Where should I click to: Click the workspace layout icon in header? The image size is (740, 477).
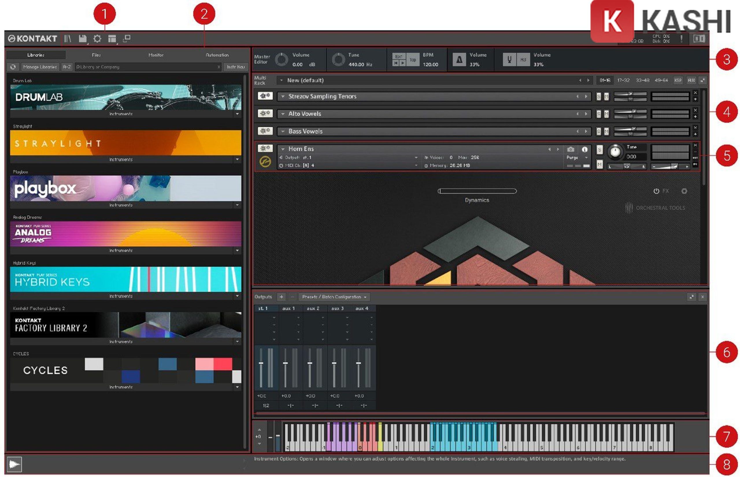tap(112, 39)
